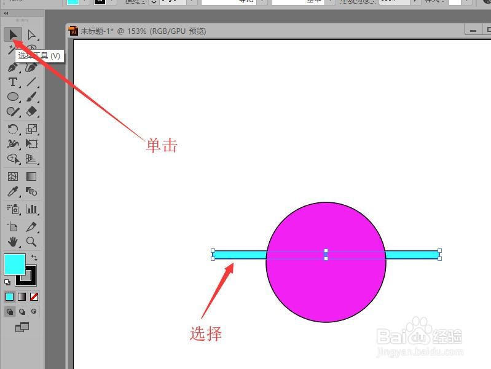Set paint mode to None

point(34,296)
